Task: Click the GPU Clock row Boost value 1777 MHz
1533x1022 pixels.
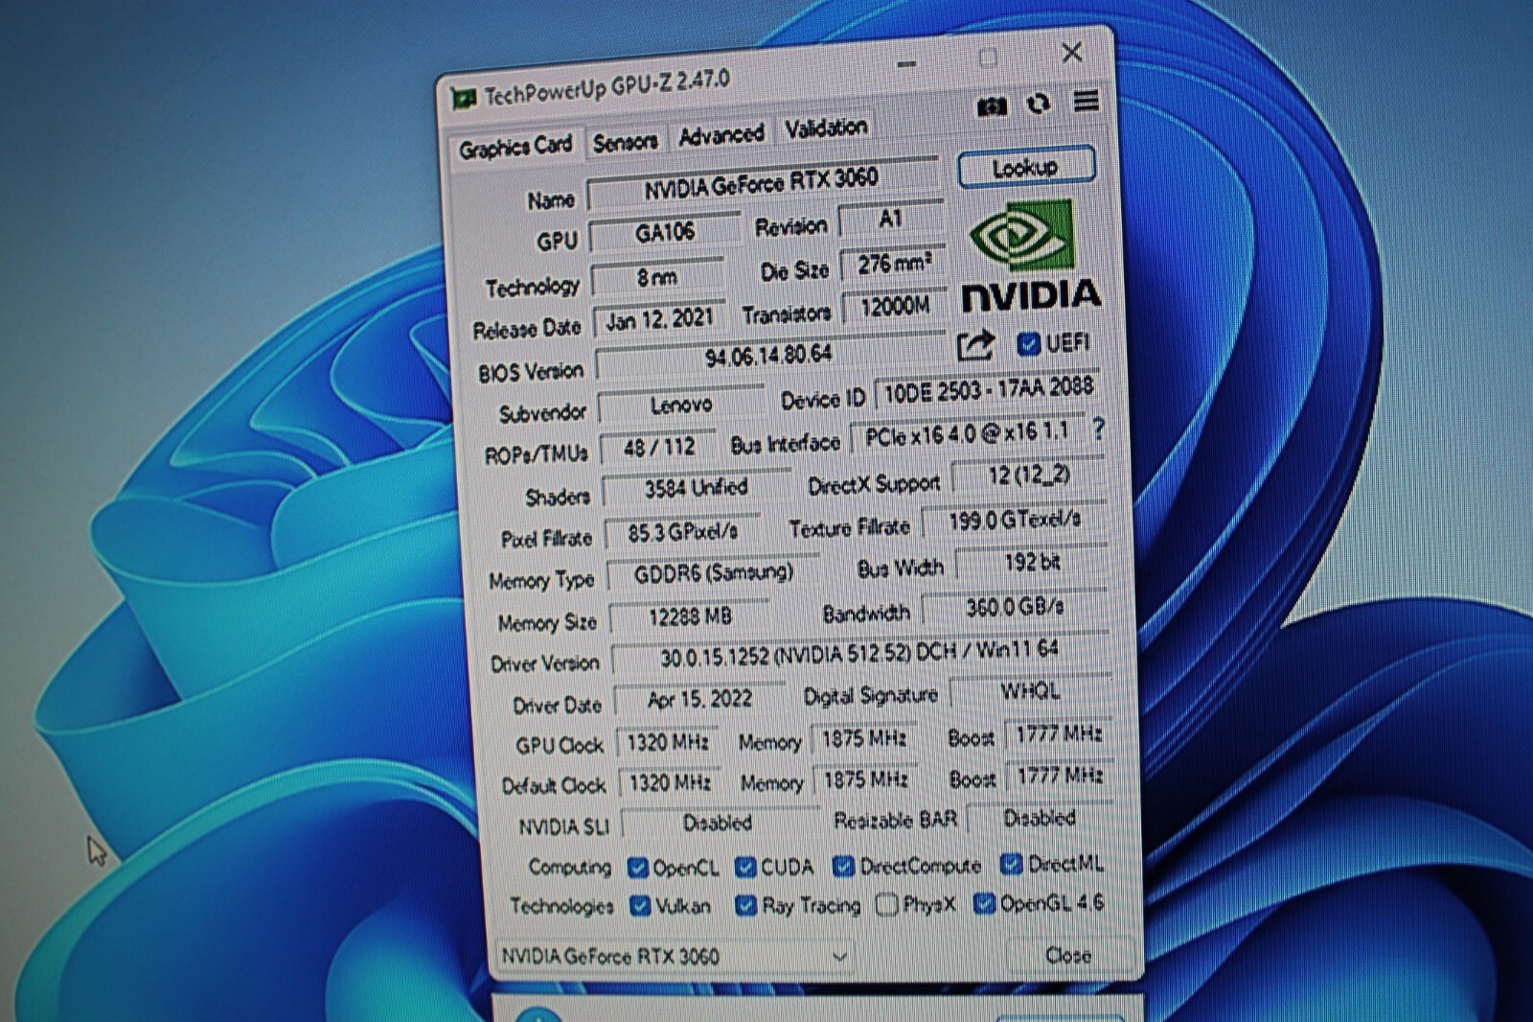Action: (x=1059, y=734)
